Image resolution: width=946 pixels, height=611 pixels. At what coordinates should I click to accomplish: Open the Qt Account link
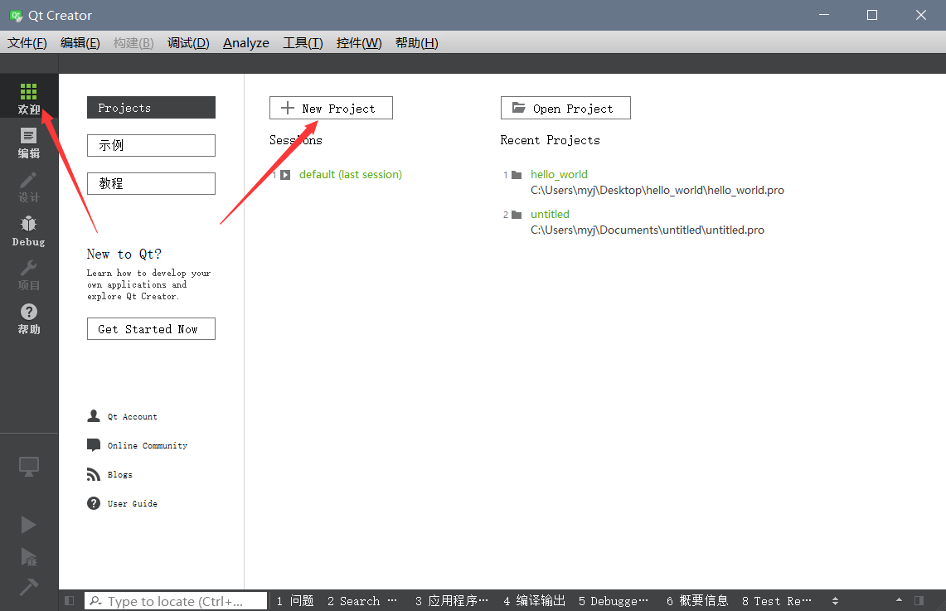pyautogui.click(x=122, y=416)
